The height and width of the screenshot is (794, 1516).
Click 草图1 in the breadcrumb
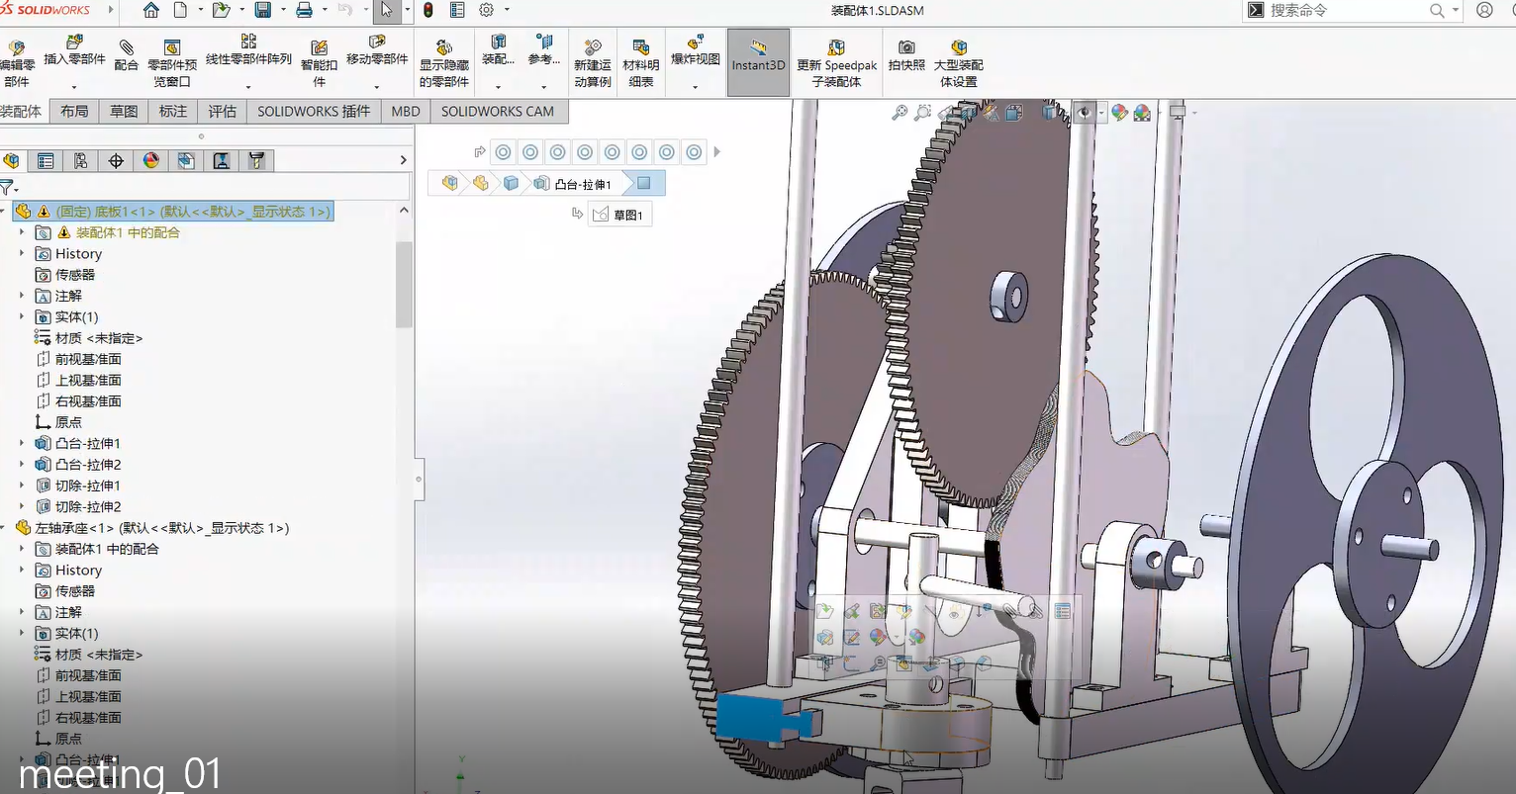click(619, 215)
